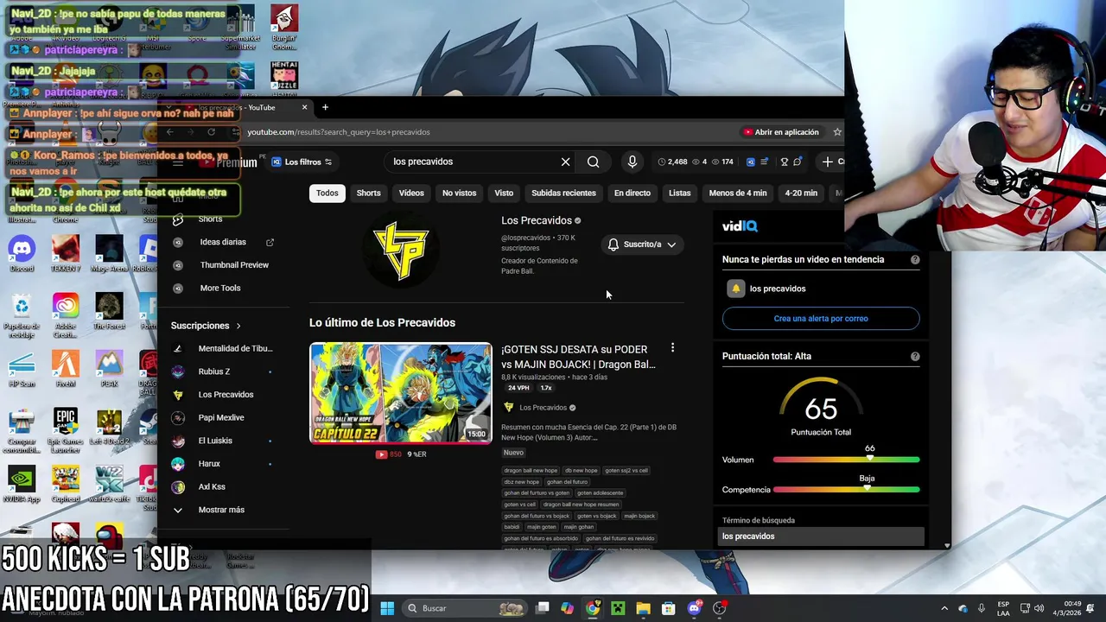Select the Subidas recientes chip

click(x=563, y=193)
